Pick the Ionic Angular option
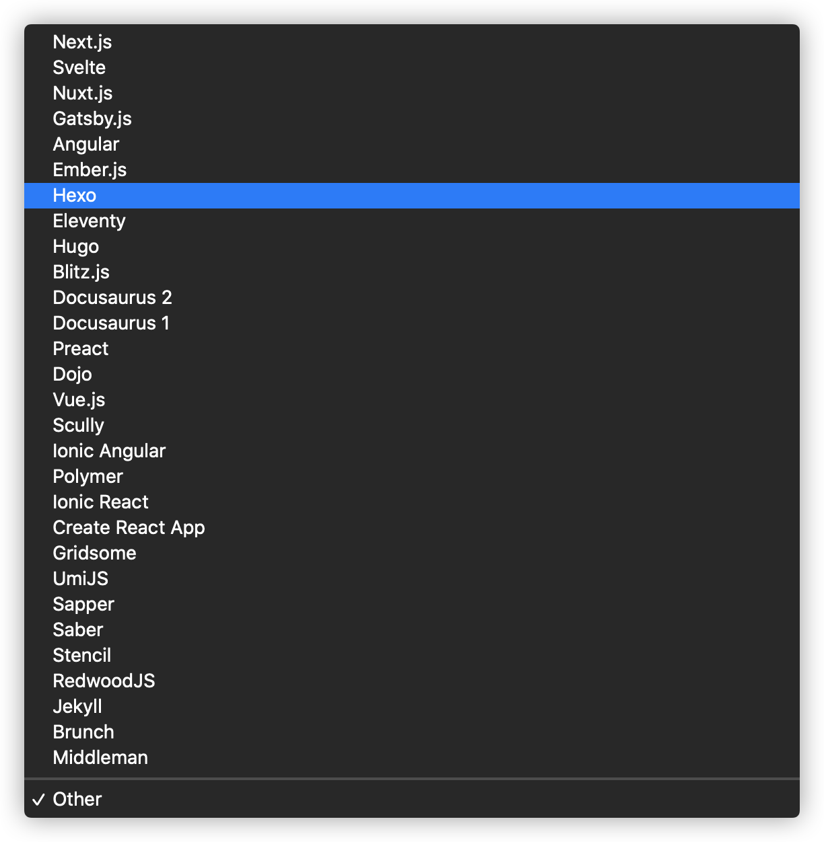 tap(109, 451)
